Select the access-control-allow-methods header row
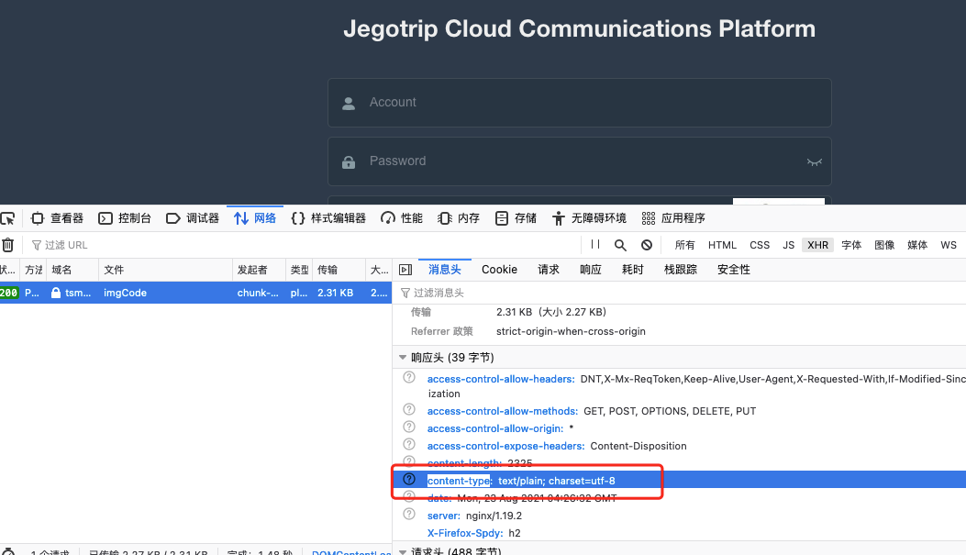 point(679,411)
